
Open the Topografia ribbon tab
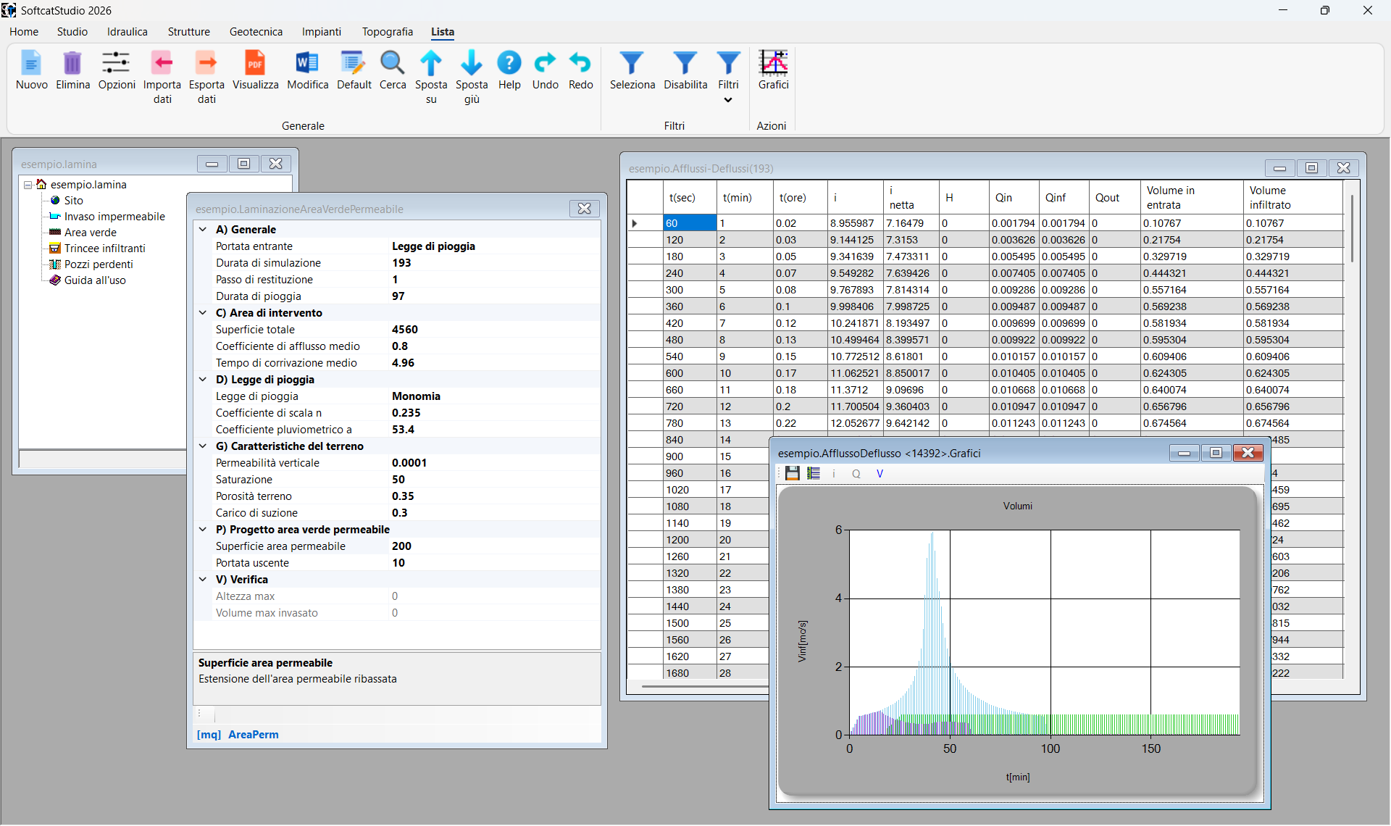388,32
